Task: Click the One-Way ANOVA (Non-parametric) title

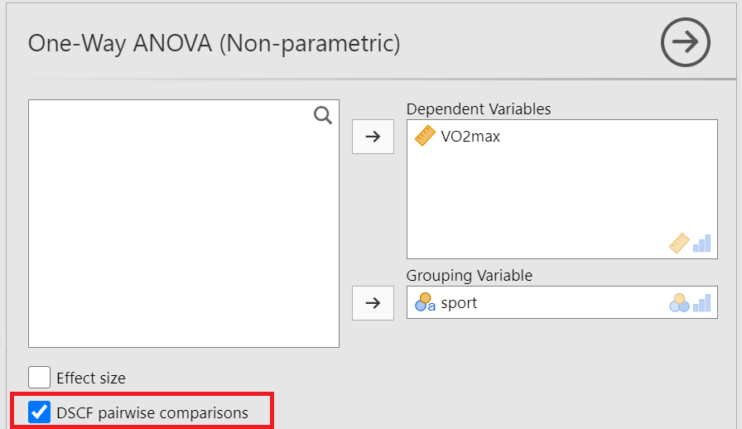Action: pos(214,44)
